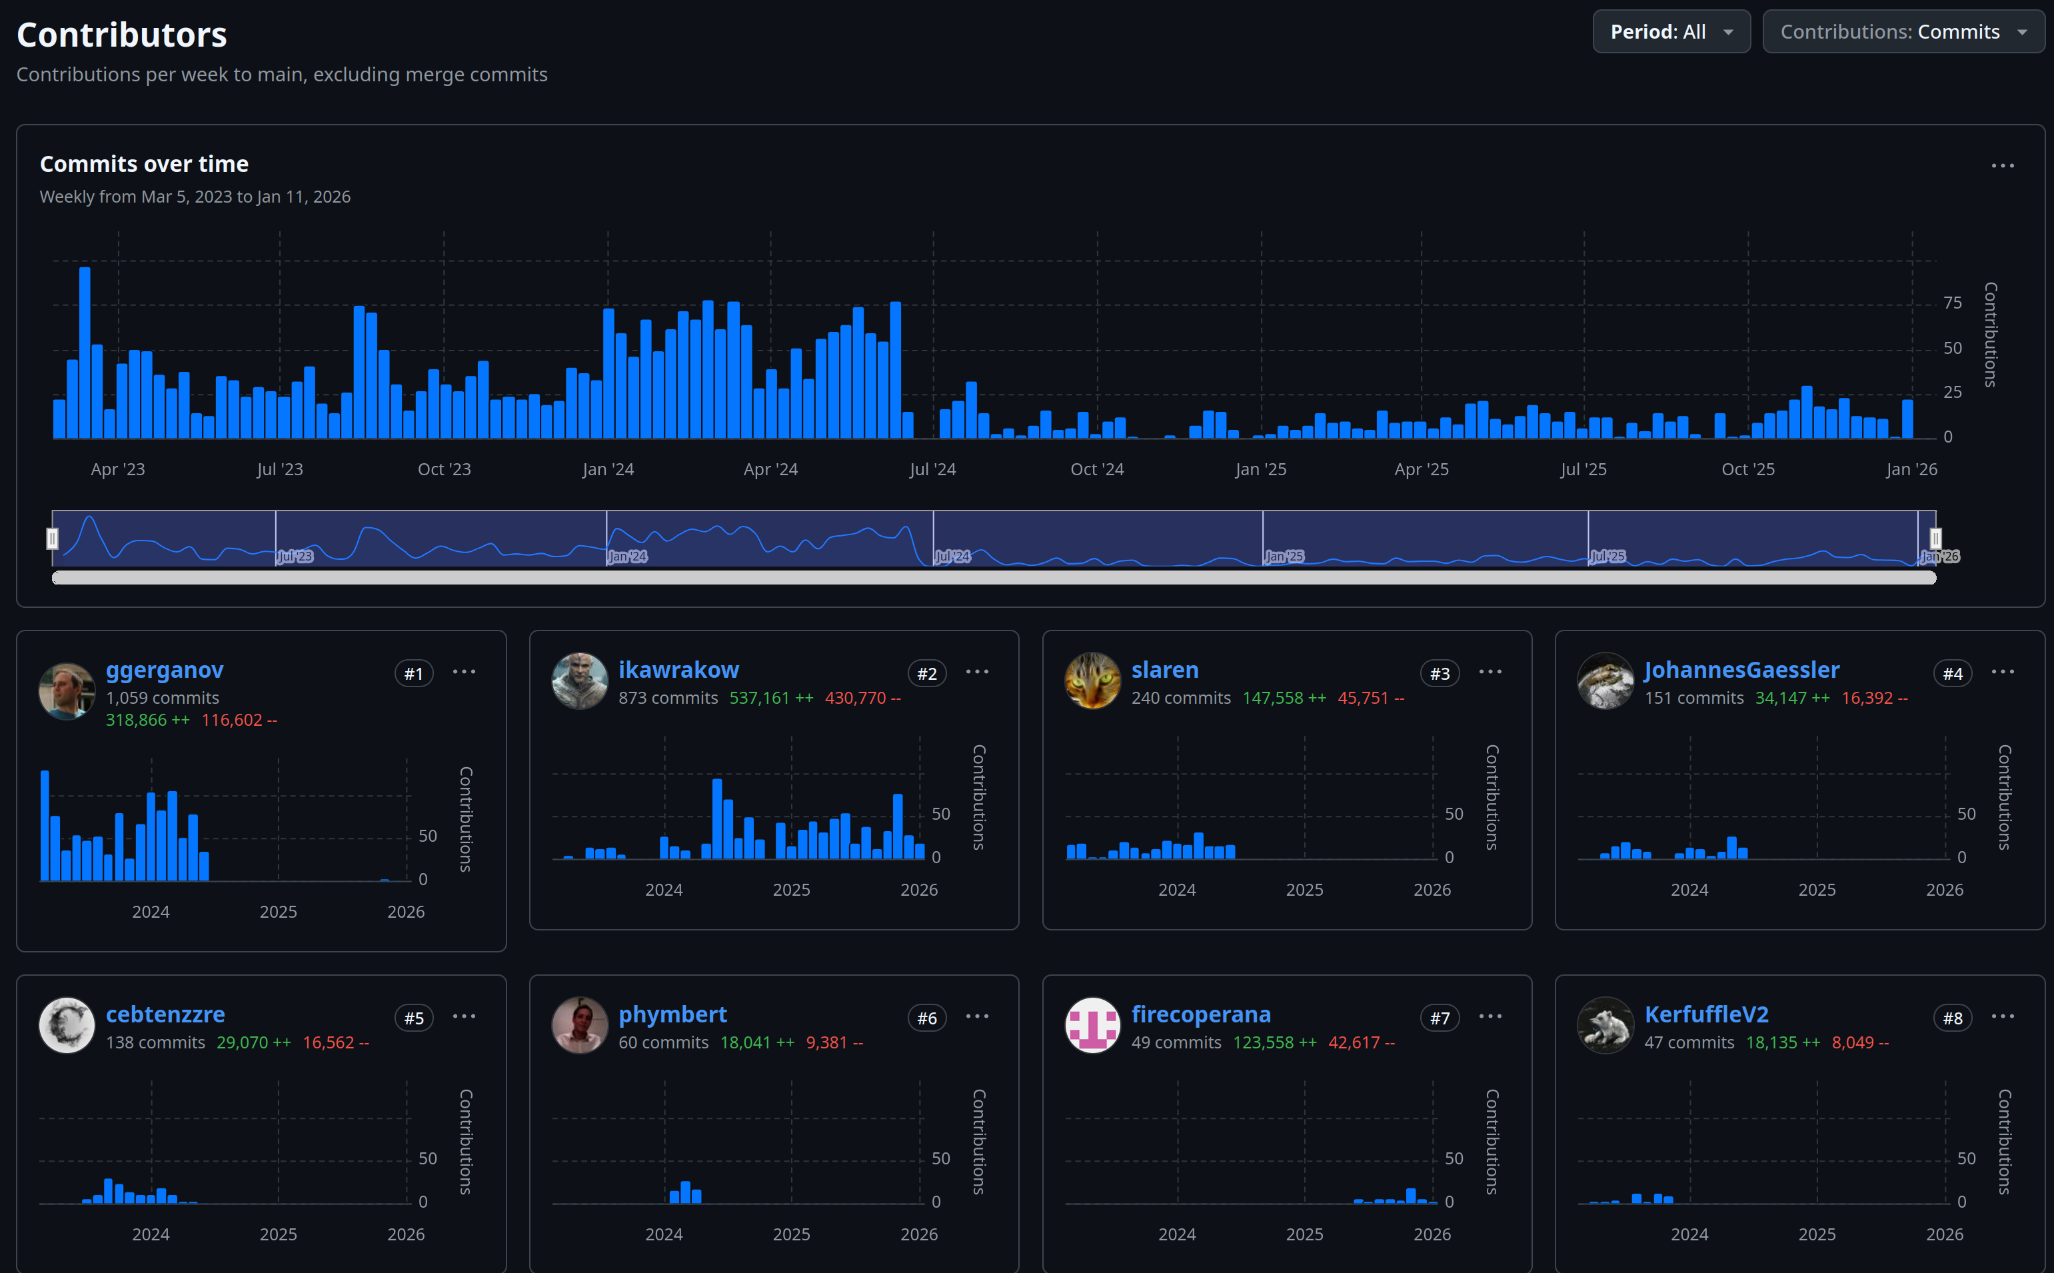
Task: Open the JohannesGaessler username link
Action: tap(1741, 669)
